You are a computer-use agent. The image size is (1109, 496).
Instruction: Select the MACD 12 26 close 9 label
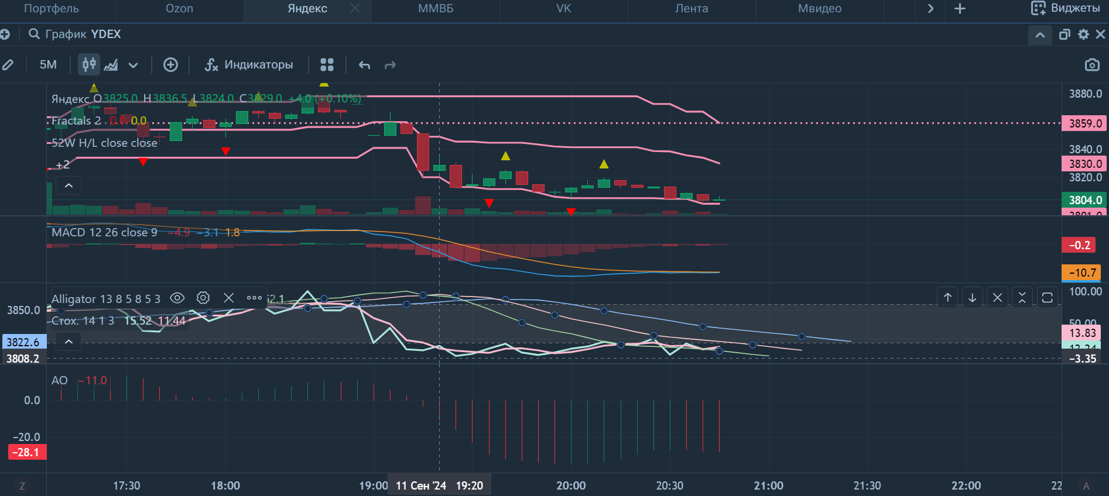click(104, 232)
